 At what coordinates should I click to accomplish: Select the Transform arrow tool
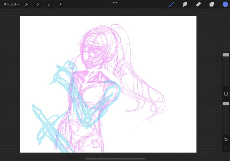click(60, 4)
